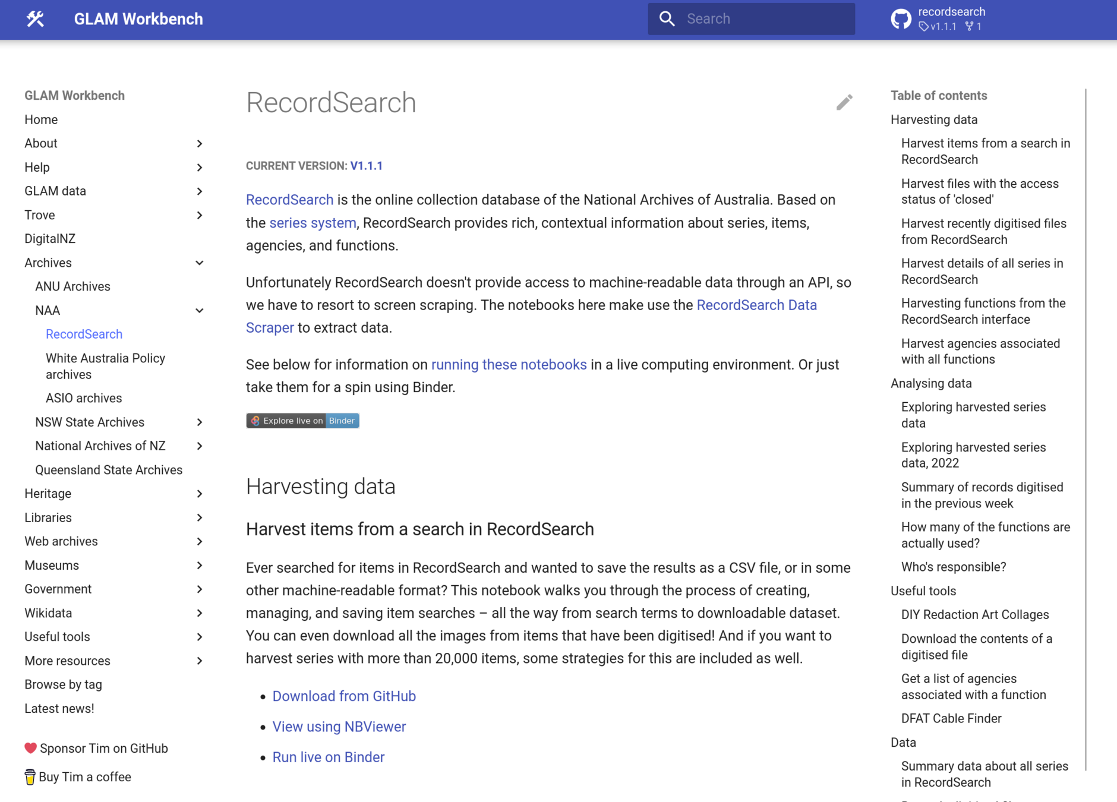The height and width of the screenshot is (802, 1117).
Task: Jump to Get a list of agencies associated
Action: coord(973,686)
